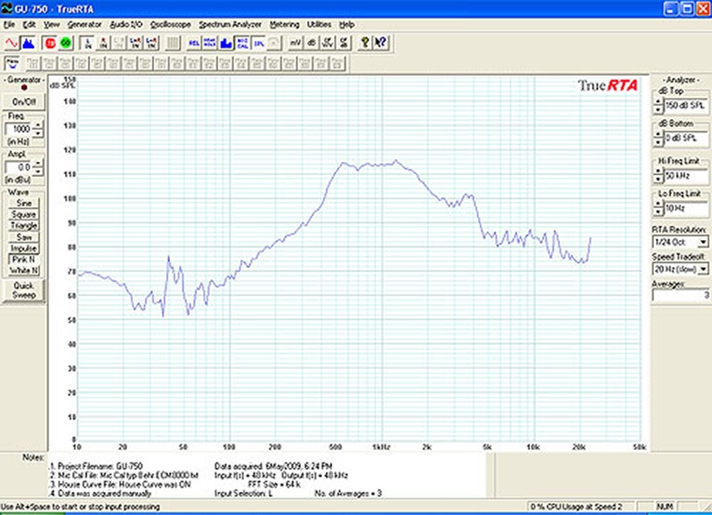Open the Audio I/O menu
Viewport: 712px width, 515px height.
click(x=126, y=25)
